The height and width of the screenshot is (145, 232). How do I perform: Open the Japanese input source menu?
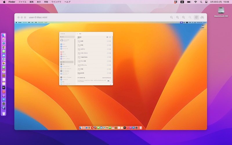click(182, 2)
